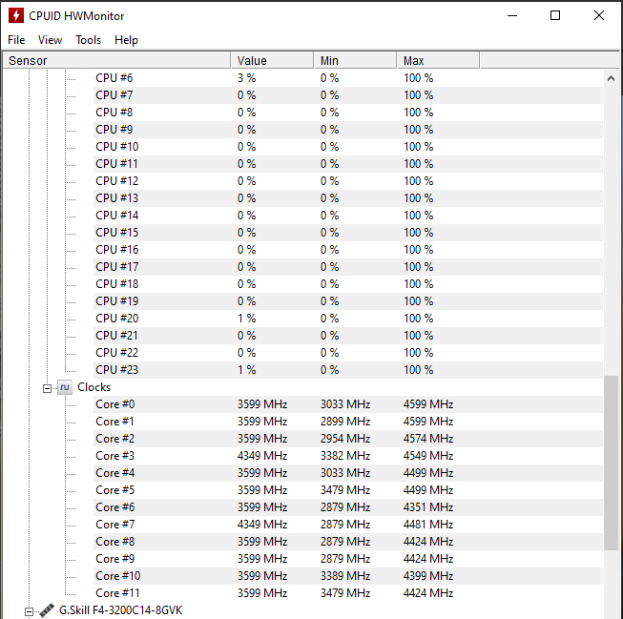Click the 2899 MHz min value
The height and width of the screenshot is (619, 623).
(345, 422)
